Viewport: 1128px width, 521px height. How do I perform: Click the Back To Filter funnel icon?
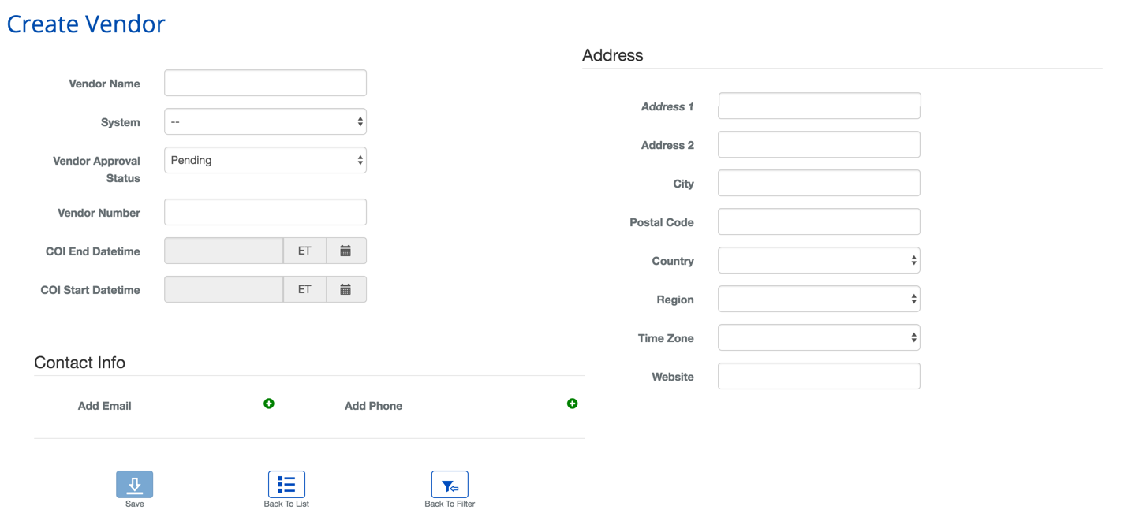[450, 485]
